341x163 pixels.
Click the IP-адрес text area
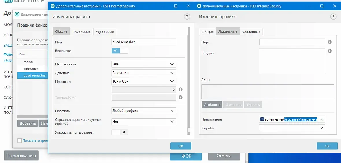(x=292, y=61)
